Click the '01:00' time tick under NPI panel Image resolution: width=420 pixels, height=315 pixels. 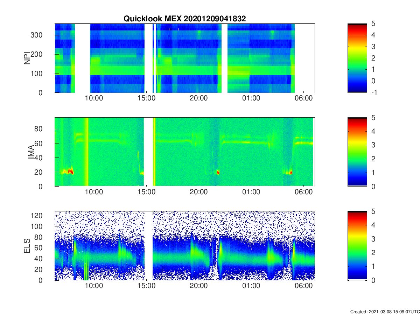tap(251, 98)
